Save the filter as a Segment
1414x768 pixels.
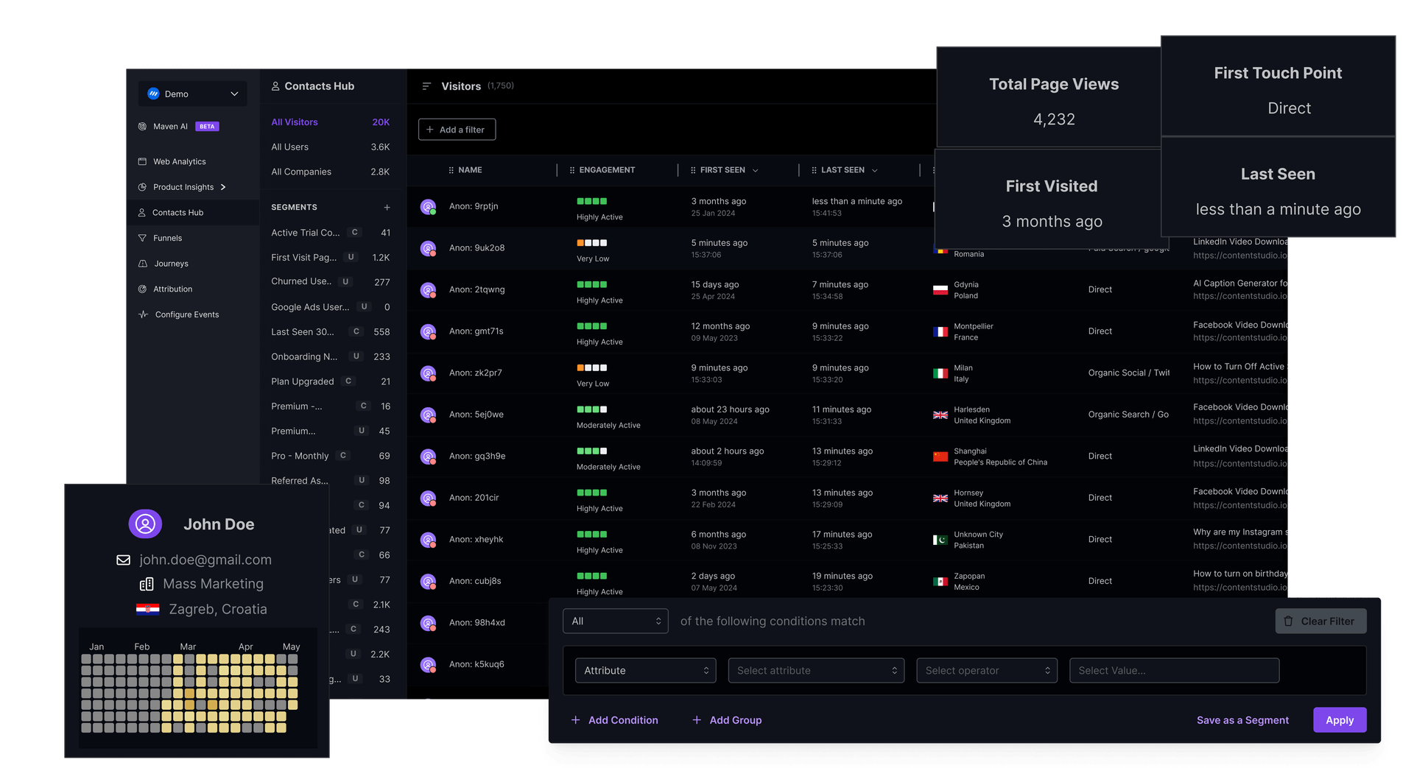[x=1242, y=720]
